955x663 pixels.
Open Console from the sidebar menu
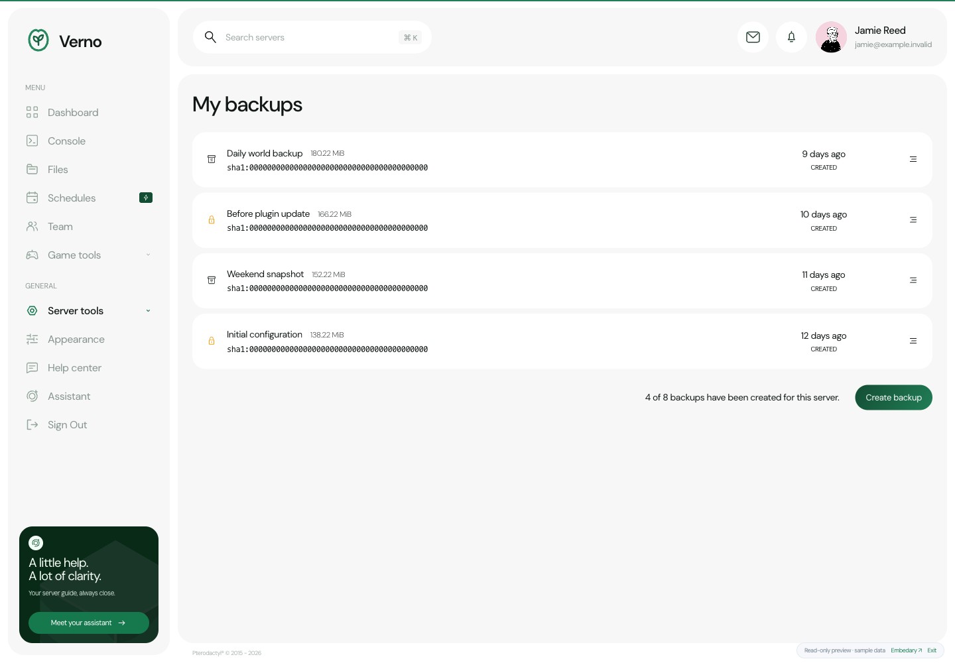[x=89, y=141]
